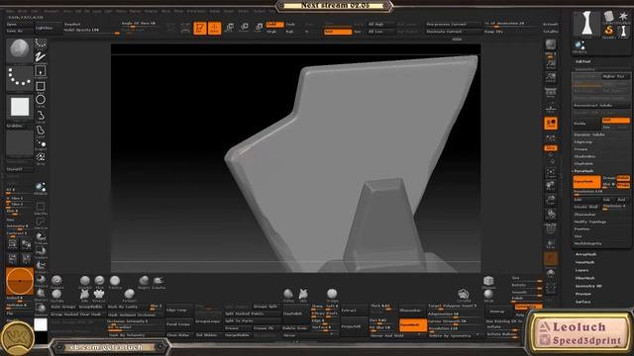The width and height of the screenshot is (634, 356).
Task: Activate the orange Edit mode button
Action: 200,28
